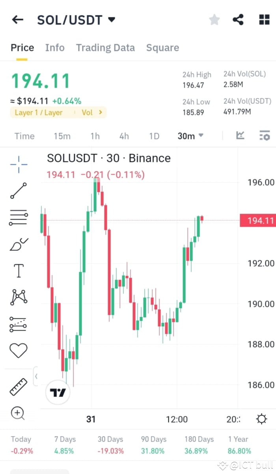Pick the Brush drawing tool
Screen dimensions: 276x474
pos(18,244)
